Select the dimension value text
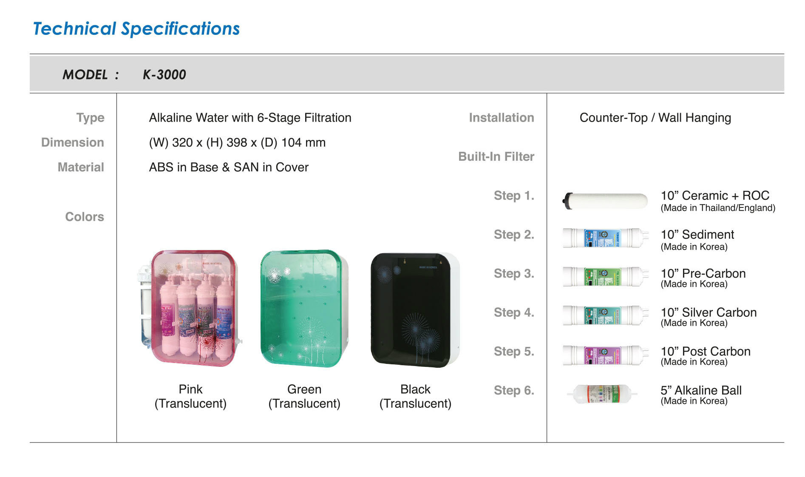 click(237, 142)
